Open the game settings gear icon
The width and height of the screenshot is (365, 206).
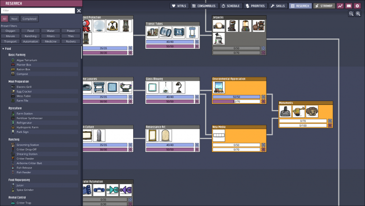click(x=357, y=6)
